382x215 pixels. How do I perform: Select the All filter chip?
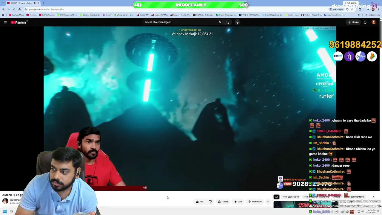(276, 197)
